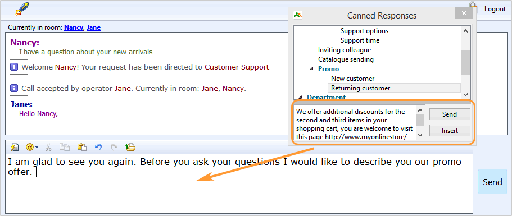Select Support options response
The height and width of the screenshot is (216, 512).
point(364,31)
